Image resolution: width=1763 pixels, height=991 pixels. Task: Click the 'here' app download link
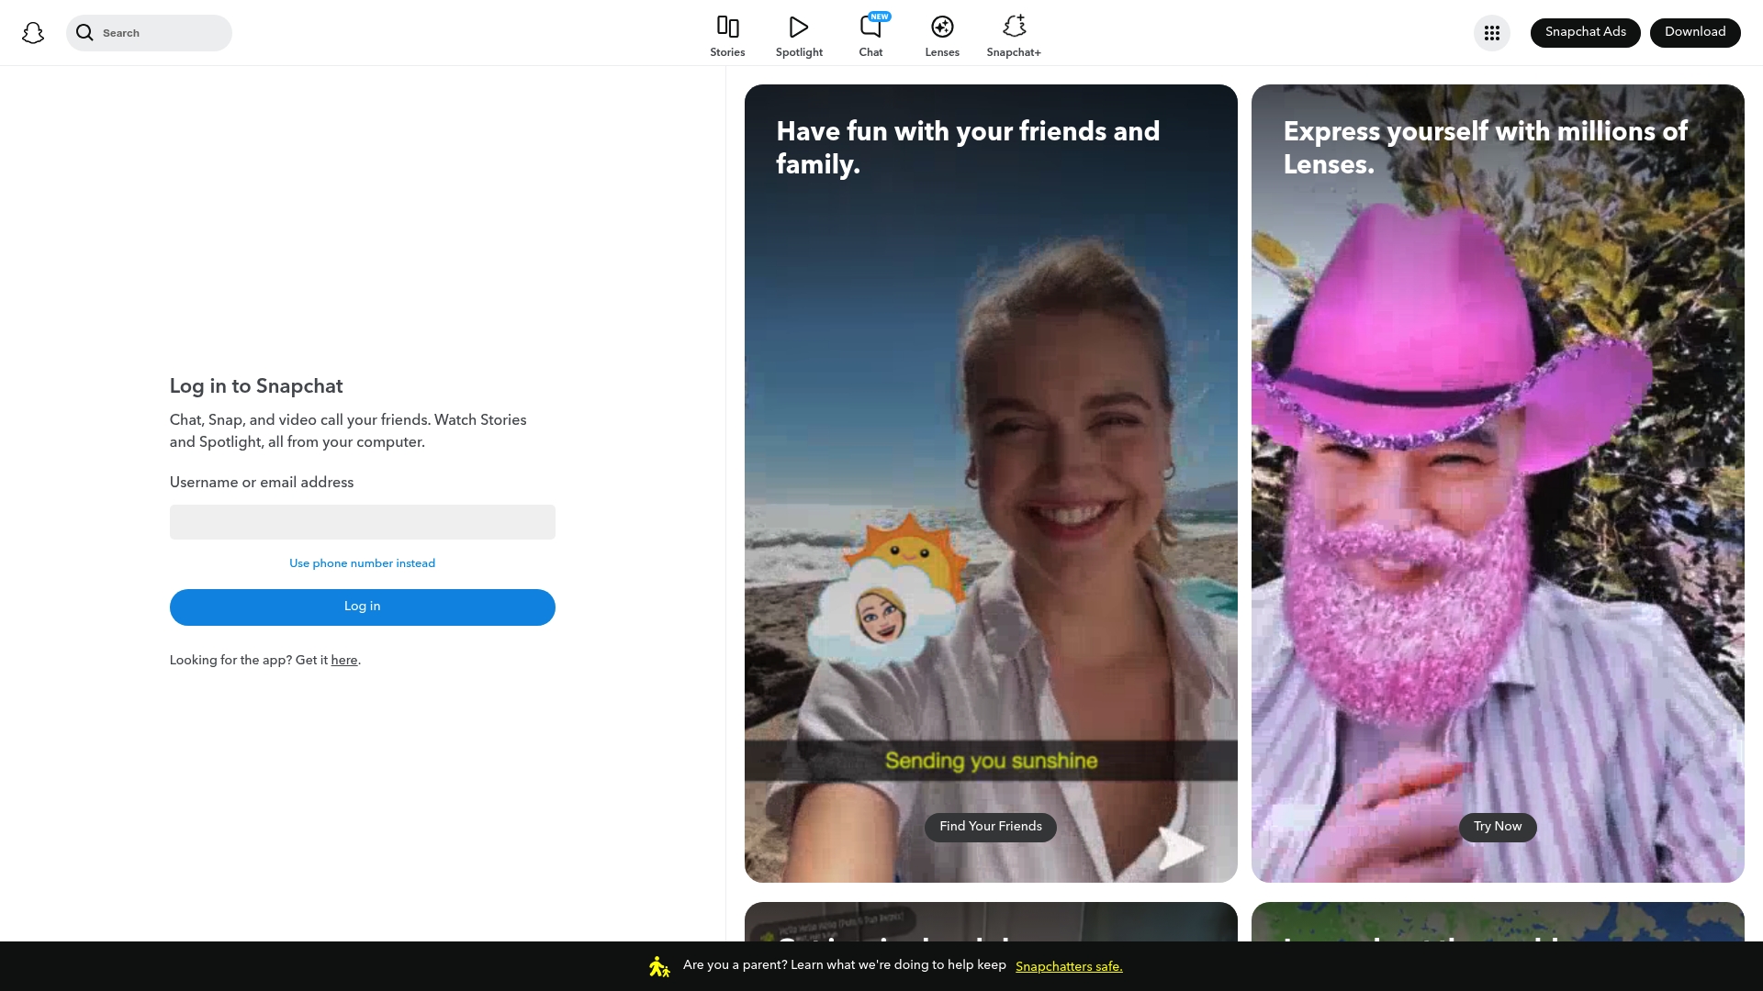[x=343, y=660]
